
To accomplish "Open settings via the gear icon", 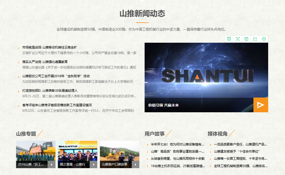I will 263,39.
